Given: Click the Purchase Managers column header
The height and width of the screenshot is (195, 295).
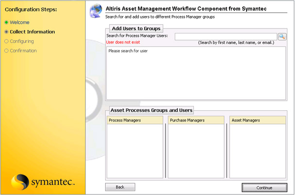Looking at the screenshot, I should click(196, 120).
